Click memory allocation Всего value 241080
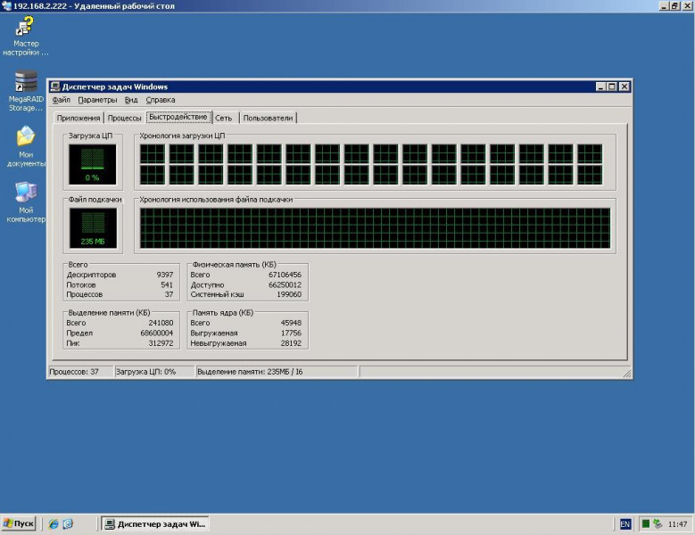695x535 pixels. (161, 323)
